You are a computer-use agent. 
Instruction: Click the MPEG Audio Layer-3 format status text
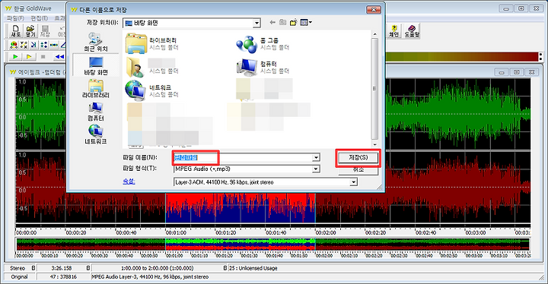(150, 276)
